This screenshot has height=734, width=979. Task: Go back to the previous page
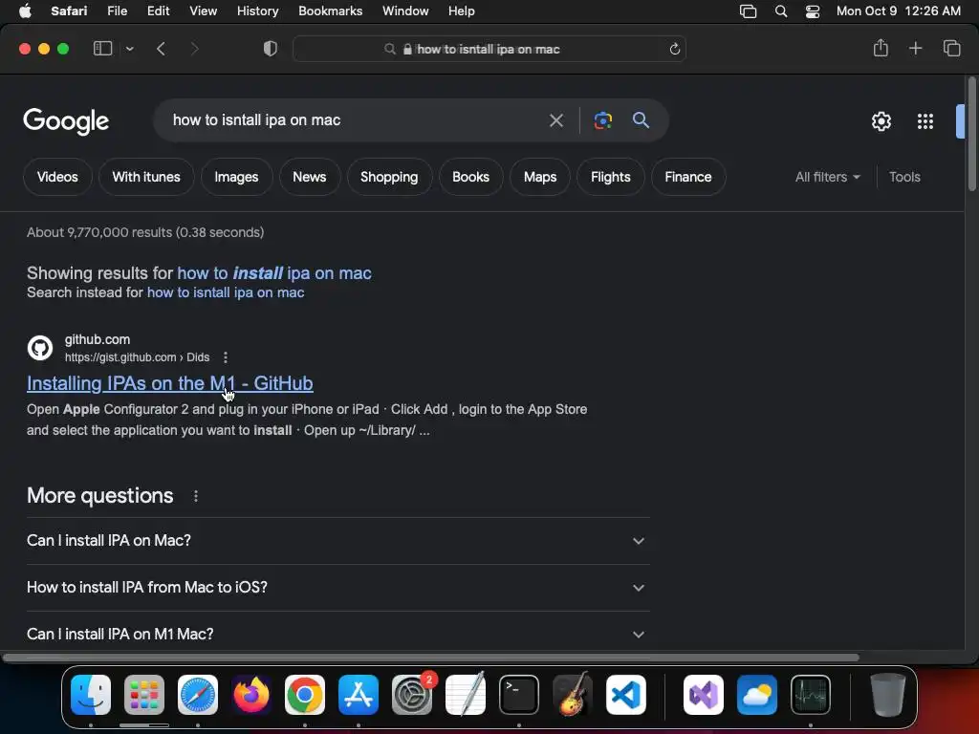(x=161, y=49)
